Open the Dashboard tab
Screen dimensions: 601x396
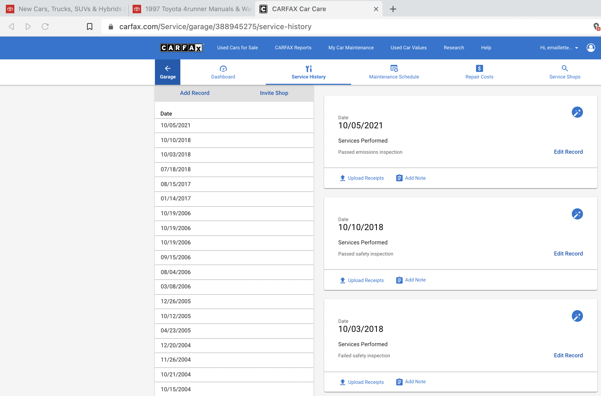223,72
